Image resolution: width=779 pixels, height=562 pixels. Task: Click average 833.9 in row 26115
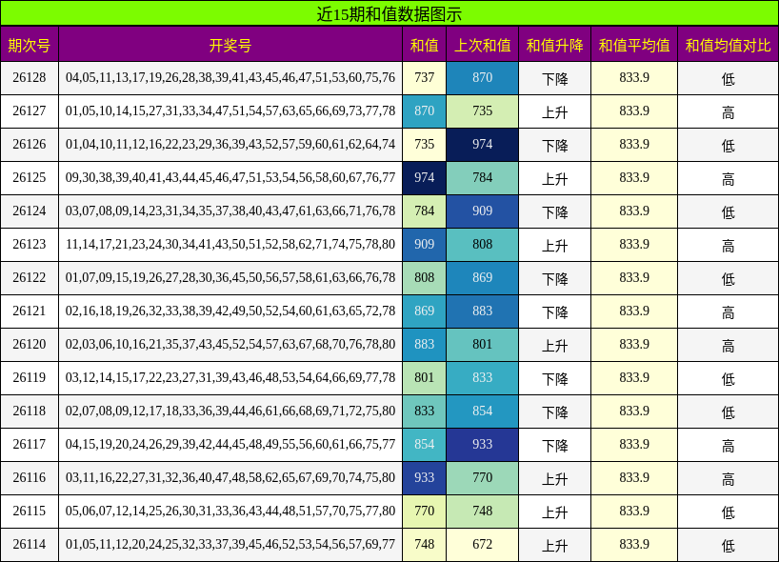pos(634,511)
